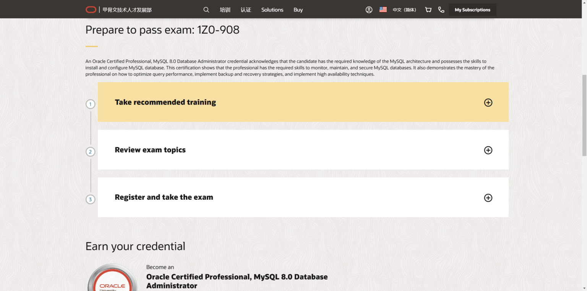Click the step 2 circle indicator
Viewport: 587px width, 291px height.
coord(90,152)
